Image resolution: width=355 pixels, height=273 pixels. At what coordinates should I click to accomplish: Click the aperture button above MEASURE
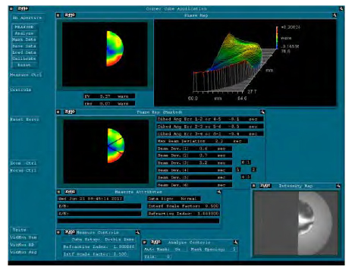pos(27,18)
